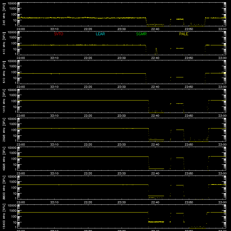Click 22:20 tick label under 410 MHz plot
Viewport: 231px width, 231px height.
click(88, 58)
